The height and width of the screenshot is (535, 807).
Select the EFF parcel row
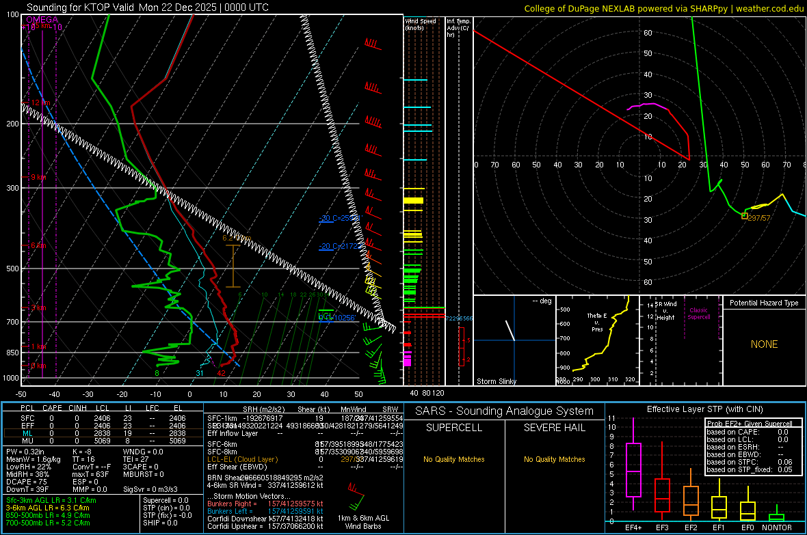point(103,426)
